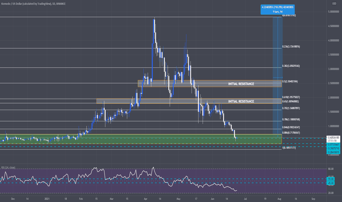Click date 17 on the time axis

pyautogui.click(x=196, y=199)
